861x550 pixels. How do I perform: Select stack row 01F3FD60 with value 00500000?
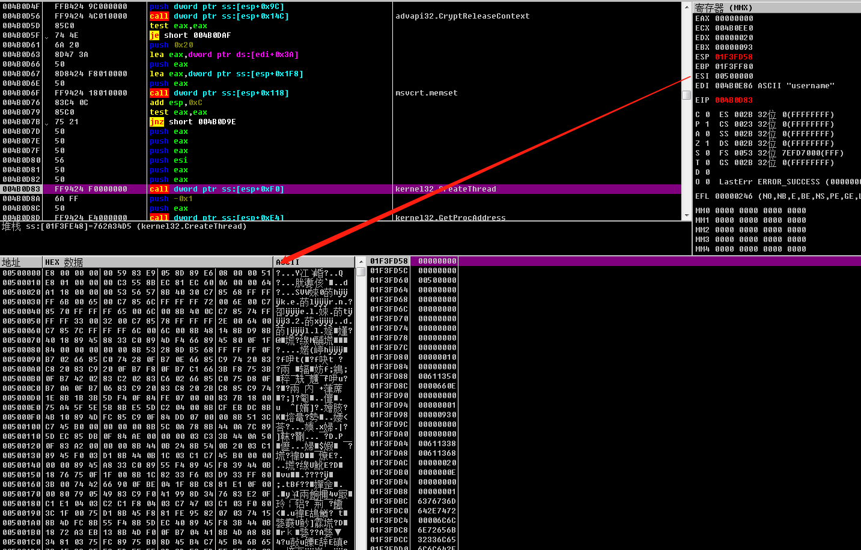[614, 280]
